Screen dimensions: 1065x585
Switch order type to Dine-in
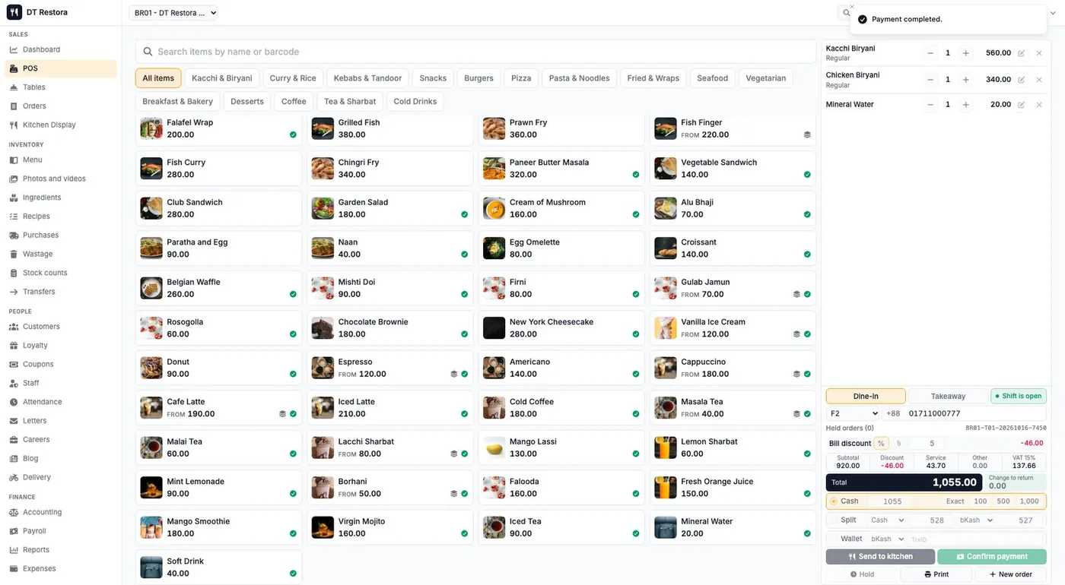click(x=866, y=396)
